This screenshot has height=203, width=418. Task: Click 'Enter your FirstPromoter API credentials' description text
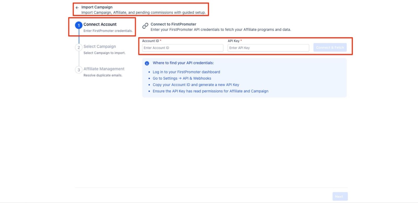[221, 30]
